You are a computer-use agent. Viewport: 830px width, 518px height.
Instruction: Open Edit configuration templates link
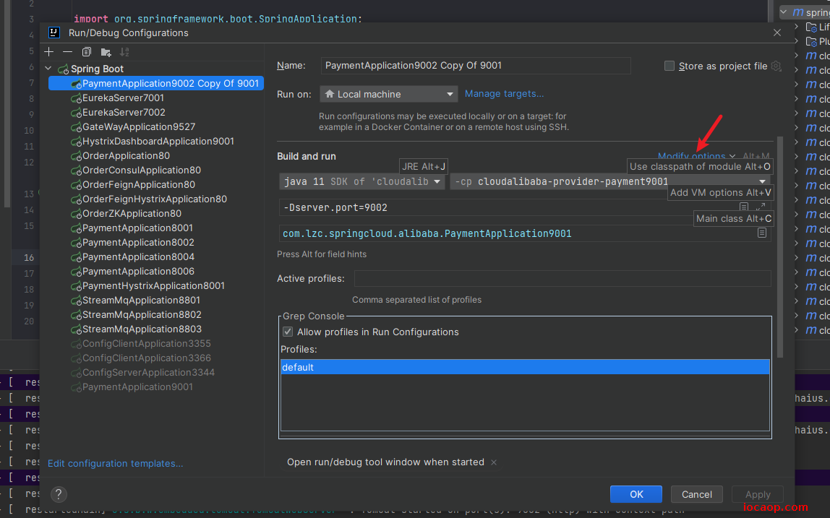click(x=116, y=464)
